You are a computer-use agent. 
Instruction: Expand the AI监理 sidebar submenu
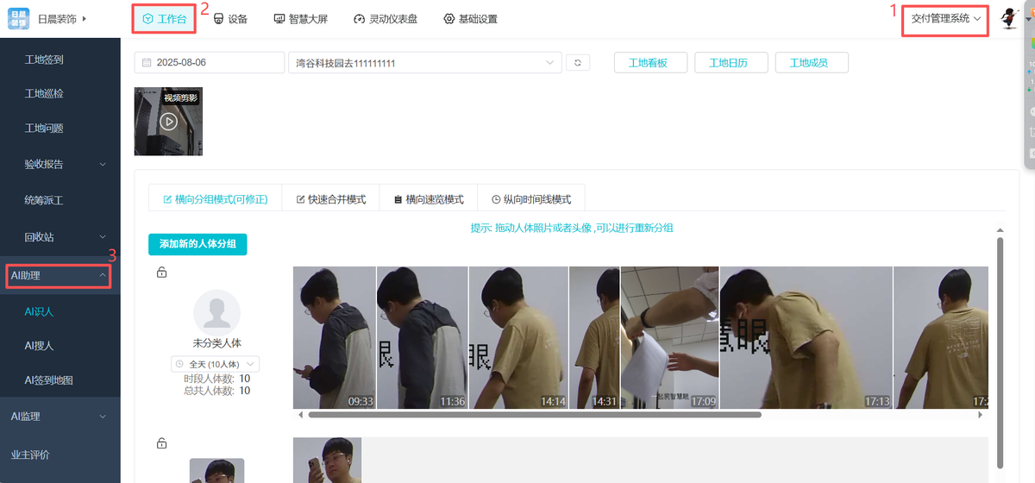click(x=60, y=417)
